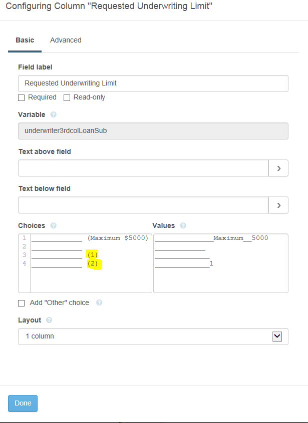View the help icon next to Layout
Viewport: 308px width, 423px height.
pyautogui.click(x=49, y=320)
